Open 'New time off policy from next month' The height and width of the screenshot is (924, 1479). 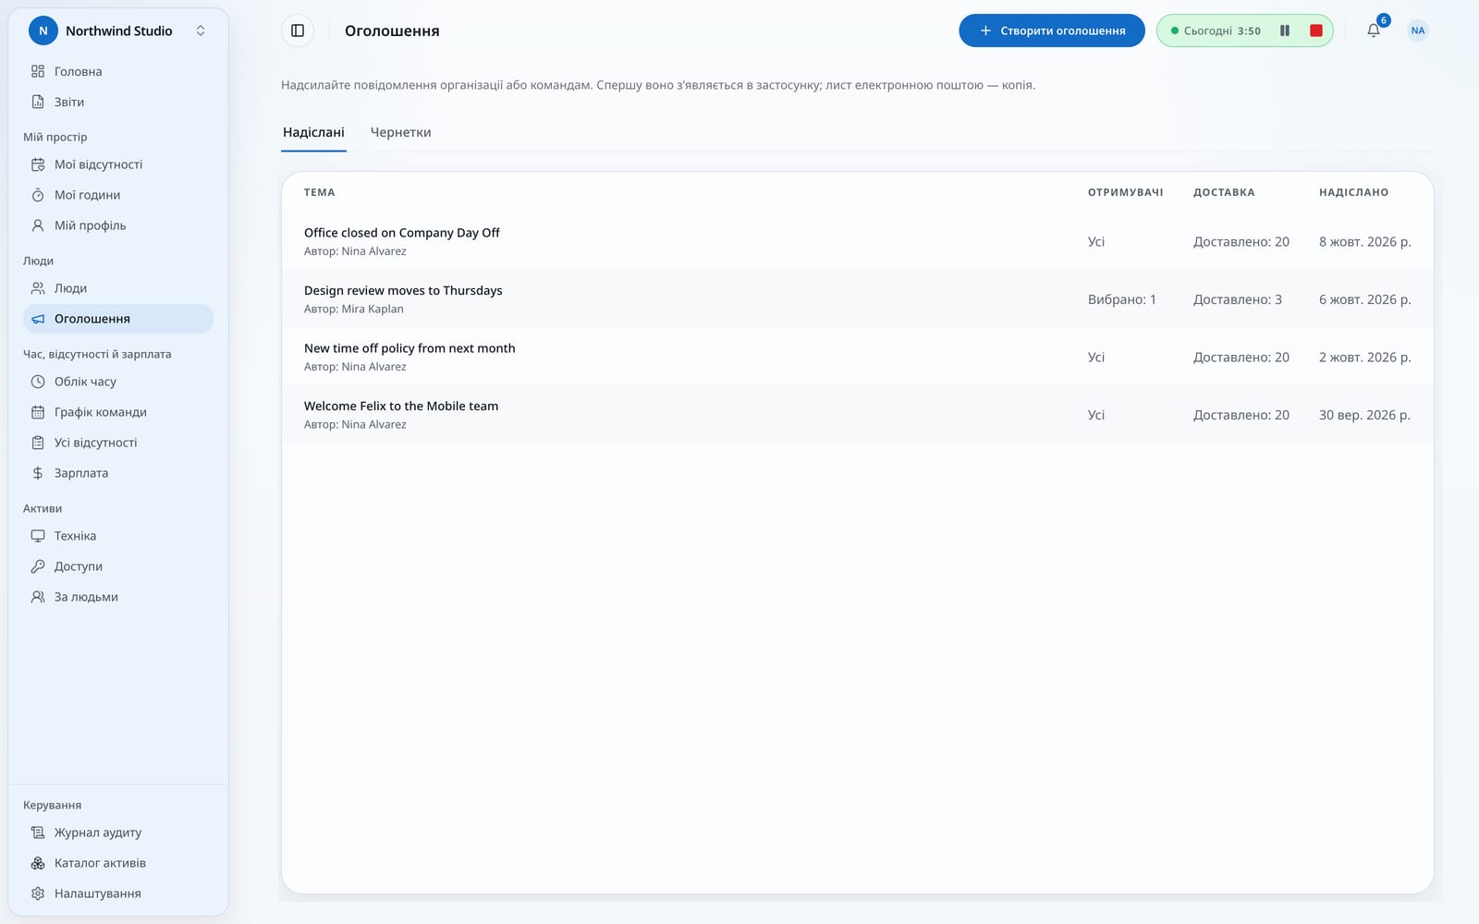[x=858, y=357]
